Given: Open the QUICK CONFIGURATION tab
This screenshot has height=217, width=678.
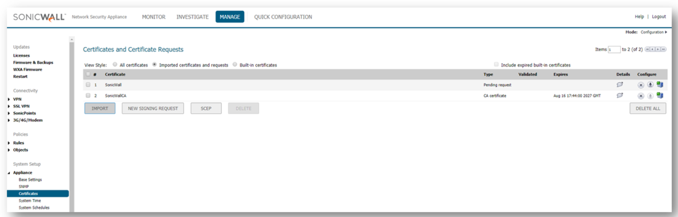Looking at the screenshot, I should (283, 17).
